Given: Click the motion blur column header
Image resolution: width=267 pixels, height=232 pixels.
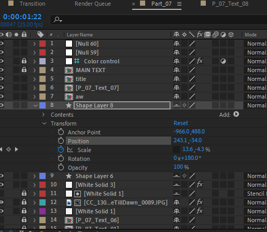Looking at the screenshot, I should [215, 35].
